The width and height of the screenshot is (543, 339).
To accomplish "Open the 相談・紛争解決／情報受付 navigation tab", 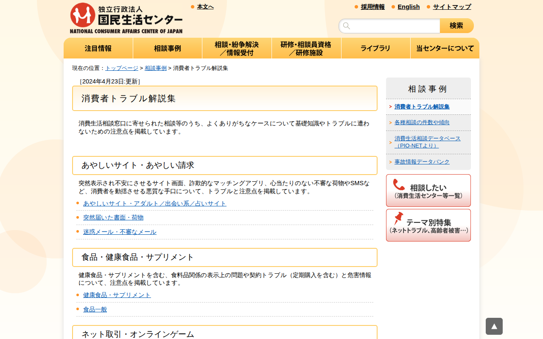I will [x=237, y=48].
